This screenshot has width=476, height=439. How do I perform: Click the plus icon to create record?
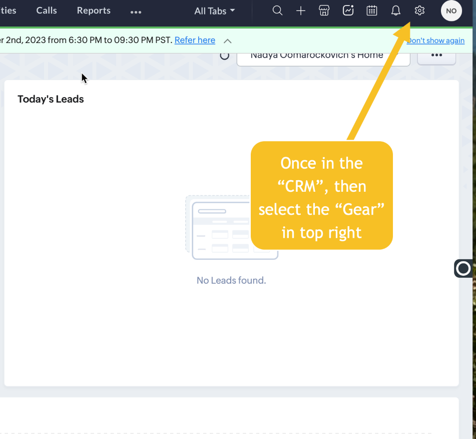point(301,11)
